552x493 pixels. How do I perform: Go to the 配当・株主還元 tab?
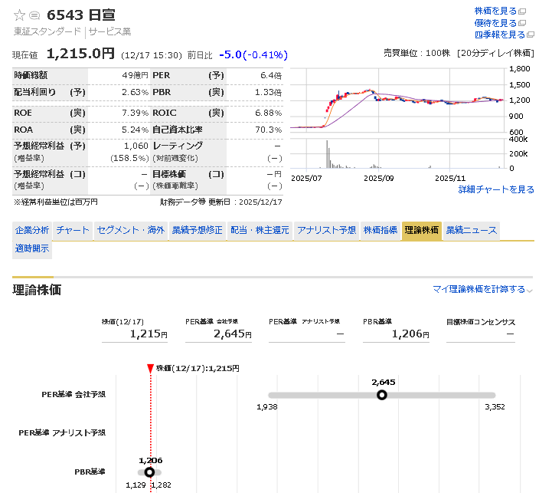260,230
